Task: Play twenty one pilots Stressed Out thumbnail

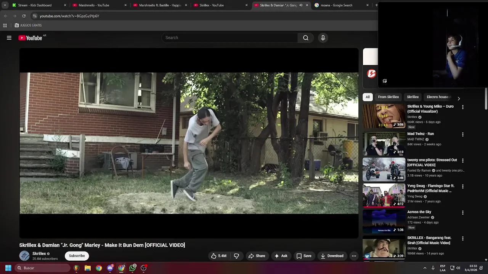Action: [x=384, y=169]
